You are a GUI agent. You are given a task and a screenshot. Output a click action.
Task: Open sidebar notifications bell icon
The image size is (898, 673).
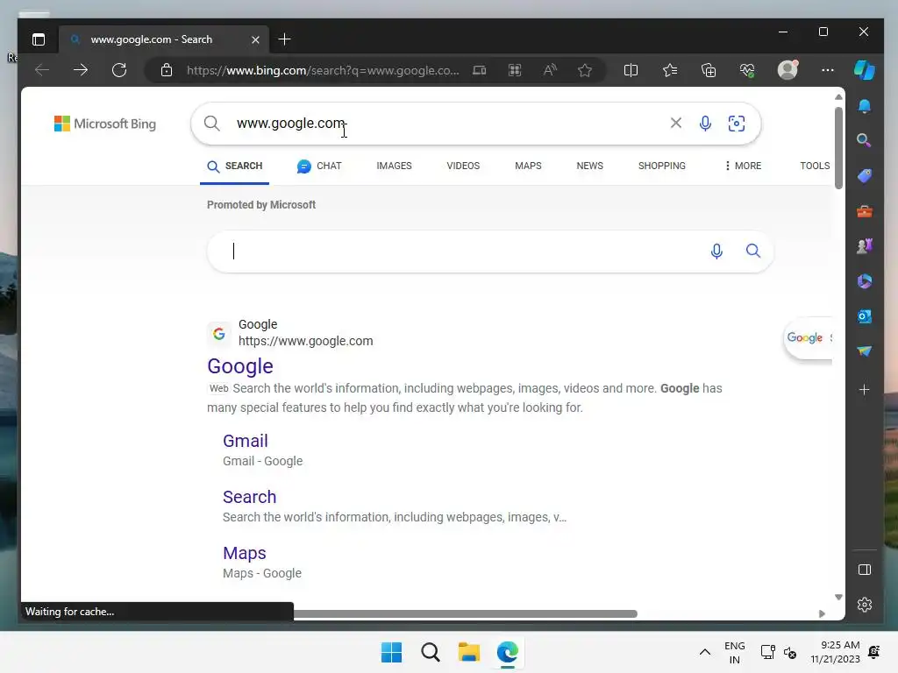(x=864, y=106)
